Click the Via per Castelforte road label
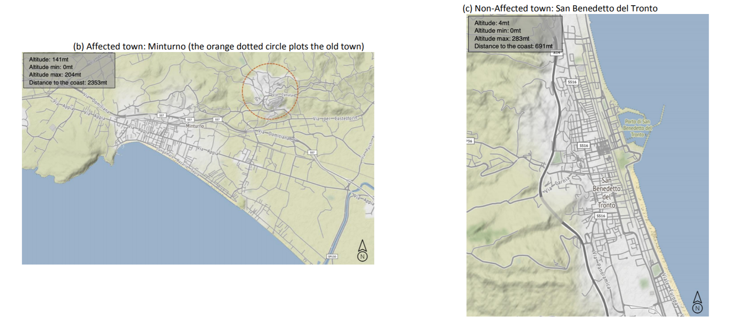The width and height of the screenshot is (742, 324). (335, 118)
